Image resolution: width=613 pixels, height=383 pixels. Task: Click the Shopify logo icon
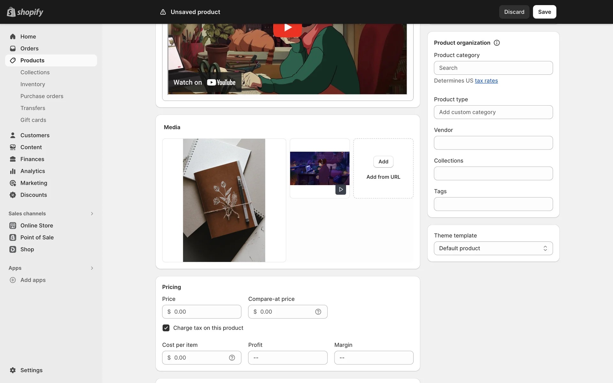pyautogui.click(x=11, y=12)
